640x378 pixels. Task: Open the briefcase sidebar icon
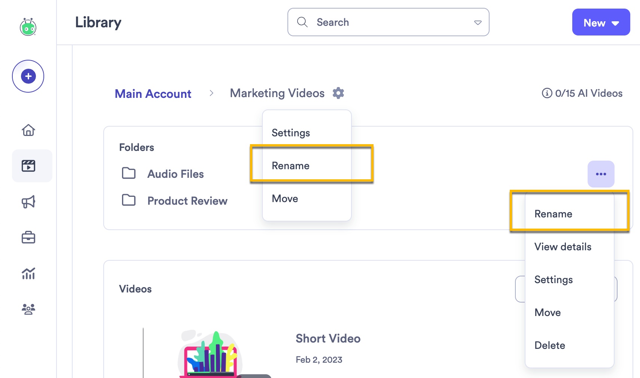click(28, 238)
